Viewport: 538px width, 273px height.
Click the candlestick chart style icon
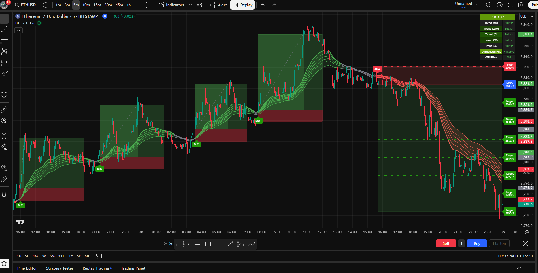pos(147,5)
